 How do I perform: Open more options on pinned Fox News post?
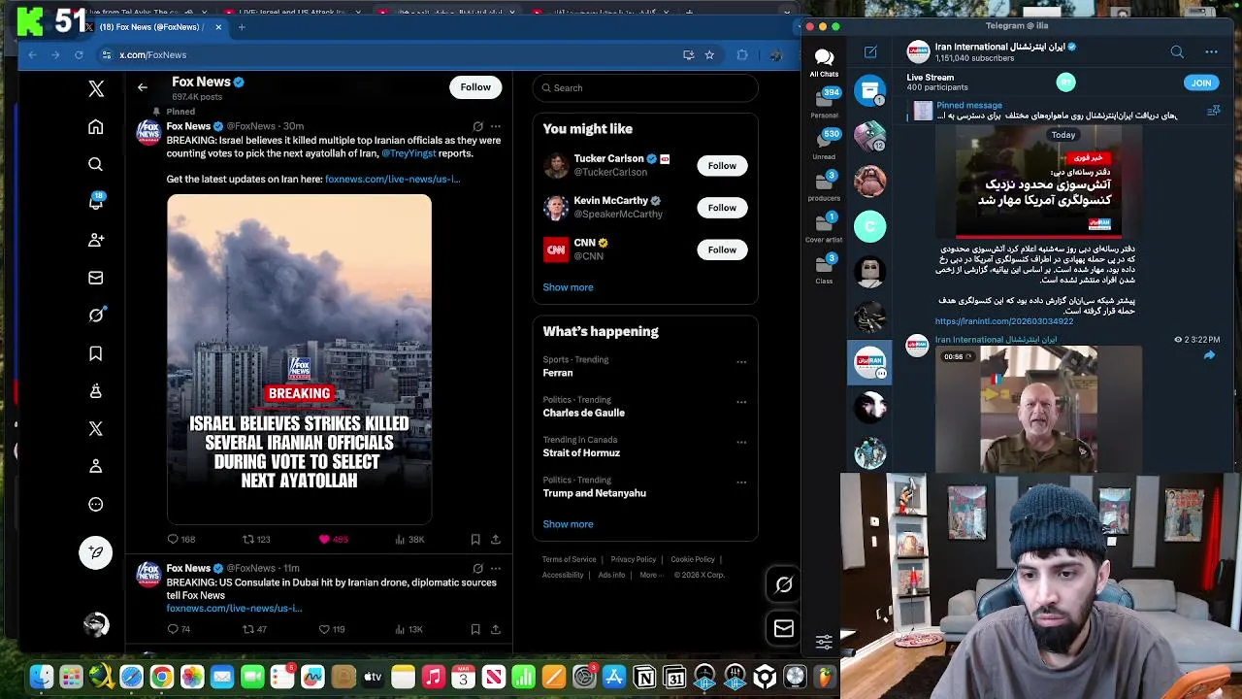pyautogui.click(x=496, y=126)
